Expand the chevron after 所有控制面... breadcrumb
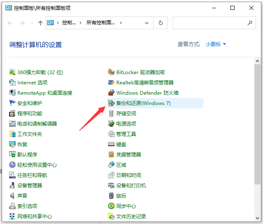263x224 pixels. pos(121,23)
